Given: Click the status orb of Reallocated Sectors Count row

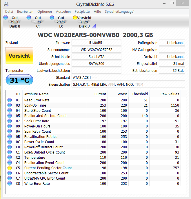Looking at the screenshot, I should click(x=10, y=116).
